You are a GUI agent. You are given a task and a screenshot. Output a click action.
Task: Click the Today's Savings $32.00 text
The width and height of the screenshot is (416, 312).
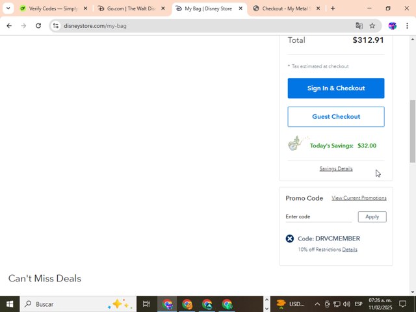coord(343,146)
